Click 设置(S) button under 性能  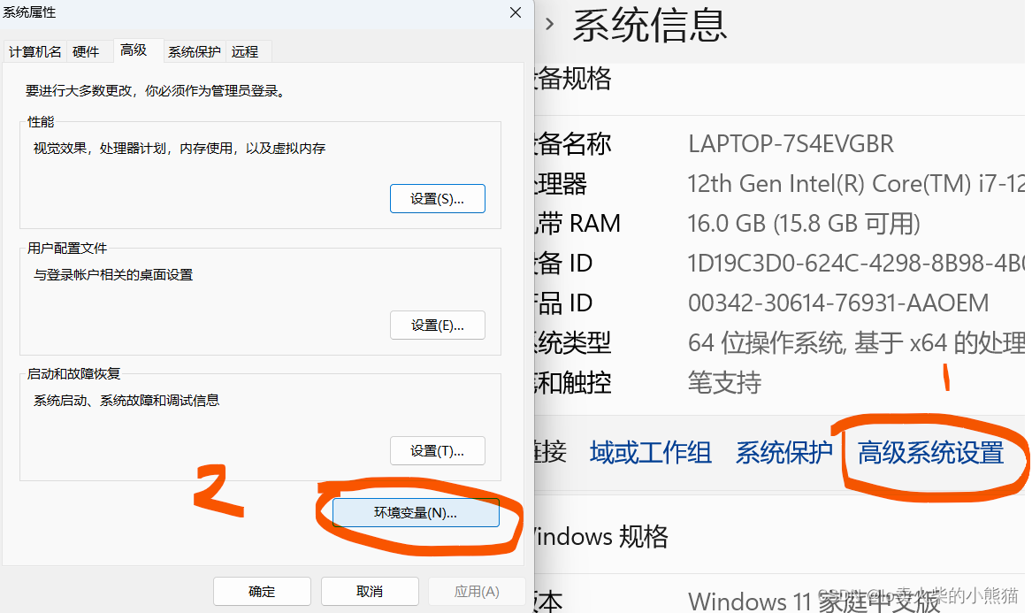point(438,199)
